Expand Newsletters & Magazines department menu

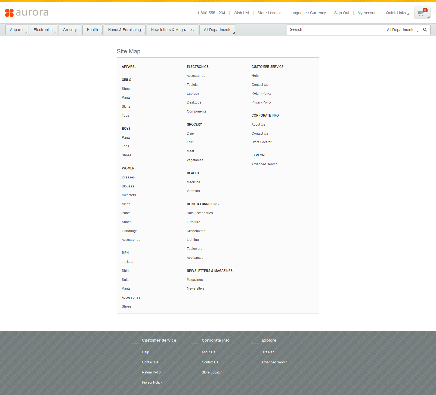pos(172,30)
